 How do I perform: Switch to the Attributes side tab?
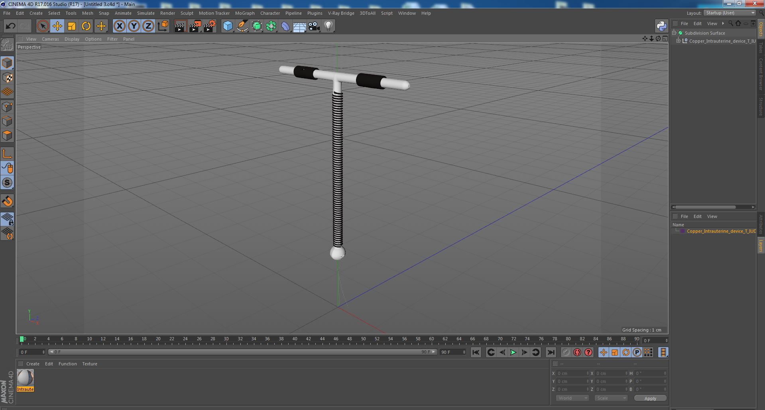(x=761, y=224)
